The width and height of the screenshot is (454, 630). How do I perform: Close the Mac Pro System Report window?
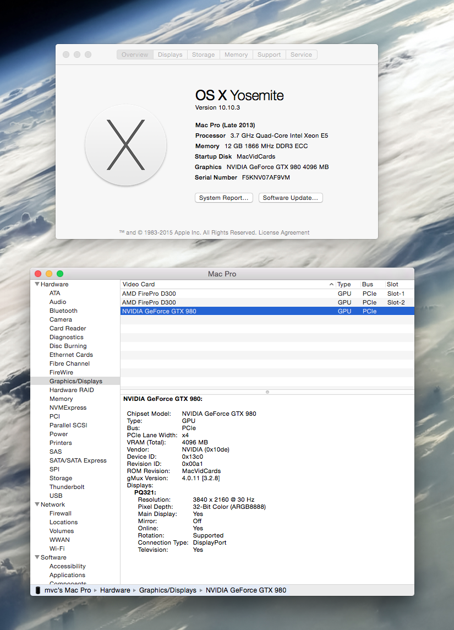tap(38, 274)
